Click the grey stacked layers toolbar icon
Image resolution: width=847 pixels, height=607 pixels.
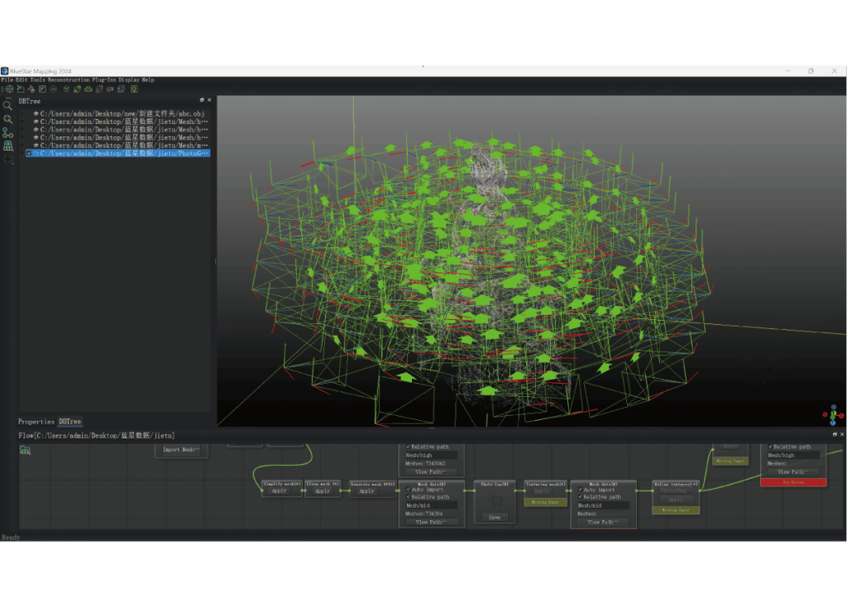pyautogui.click(x=99, y=89)
